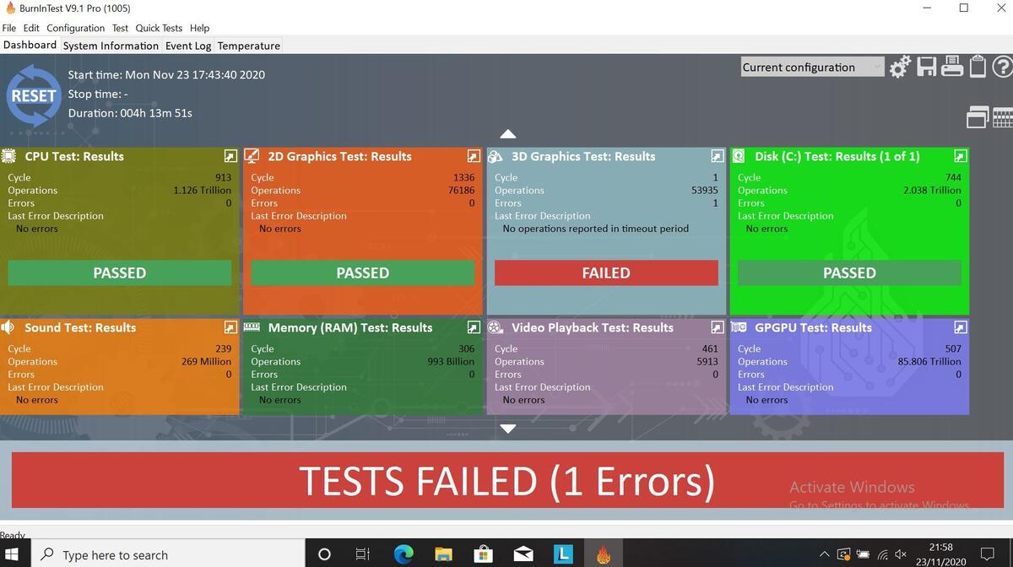Open test preferences gears icon
1013x567 pixels.
(x=900, y=67)
